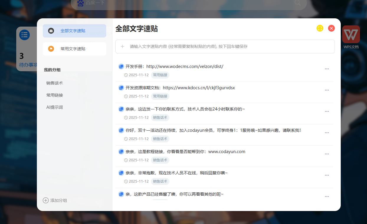The width and height of the screenshot is (367, 224).
Task: Copy the 双十一活动 snippet using its icon
Action: [x=121, y=130]
